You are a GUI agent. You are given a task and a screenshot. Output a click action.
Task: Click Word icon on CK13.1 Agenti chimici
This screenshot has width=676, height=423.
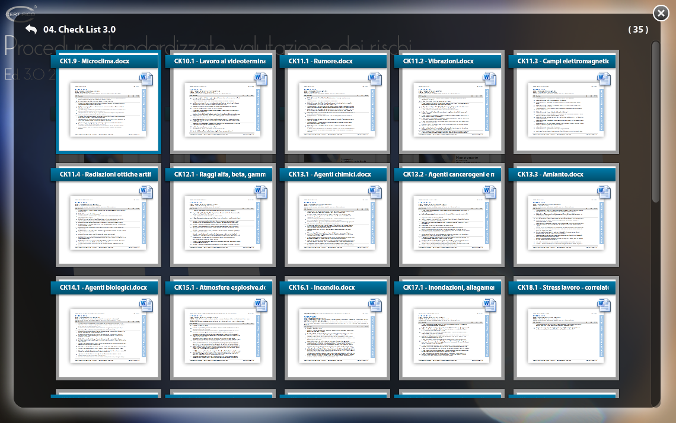(x=375, y=192)
